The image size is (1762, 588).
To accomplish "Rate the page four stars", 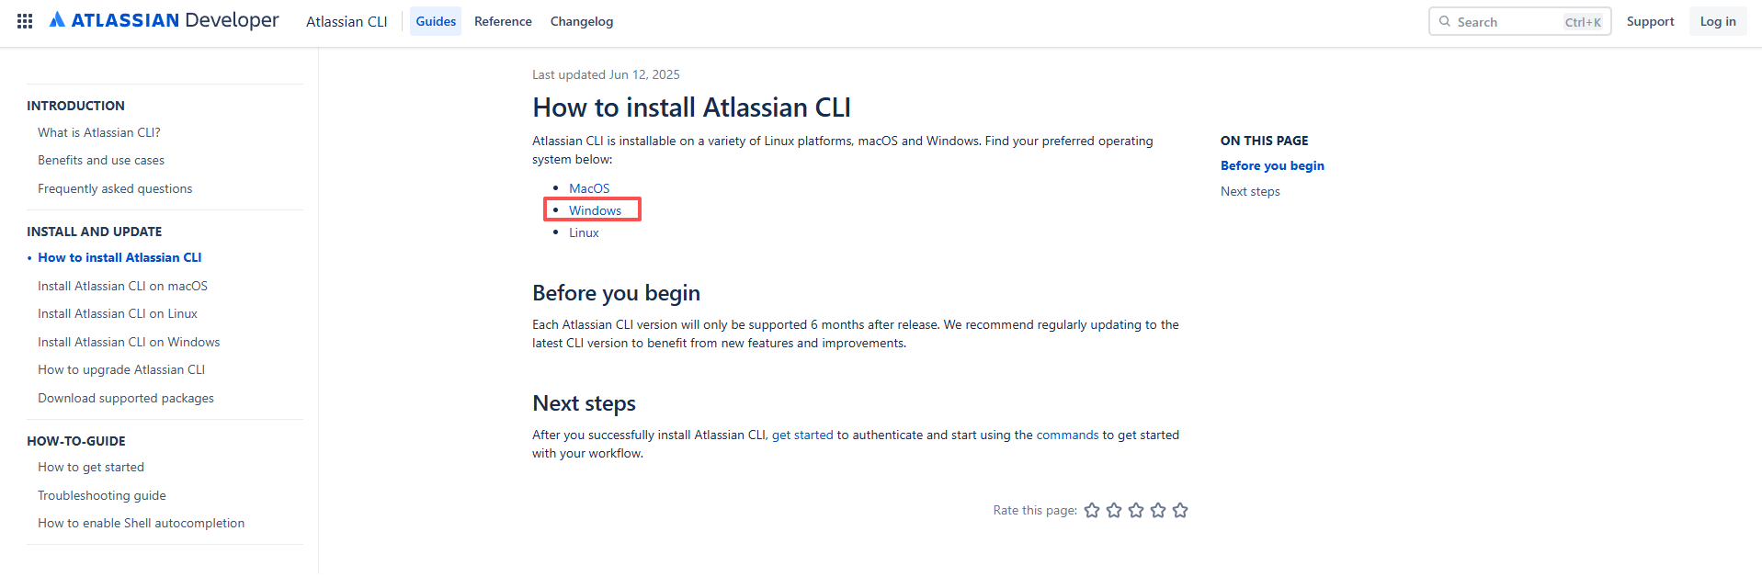I will pos(1158,510).
